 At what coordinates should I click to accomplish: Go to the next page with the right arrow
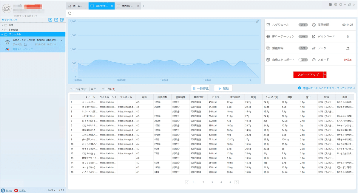click(237, 182)
